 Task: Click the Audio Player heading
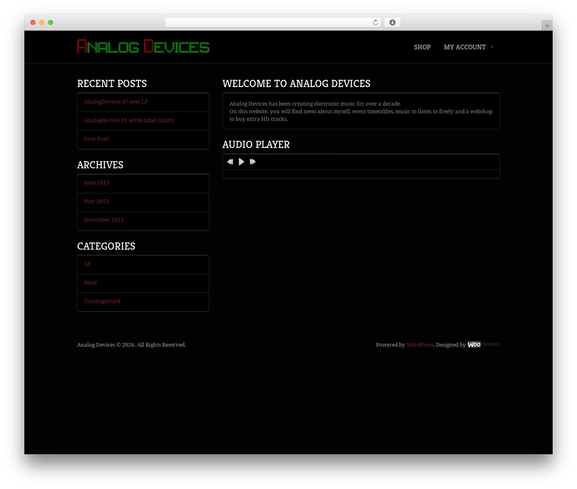tap(256, 144)
